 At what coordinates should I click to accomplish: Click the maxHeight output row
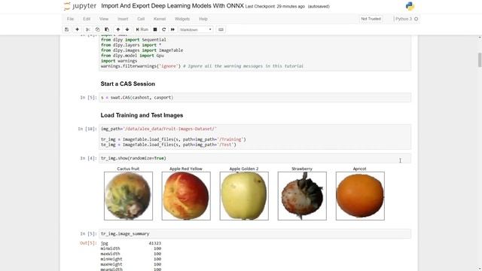(130, 264)
